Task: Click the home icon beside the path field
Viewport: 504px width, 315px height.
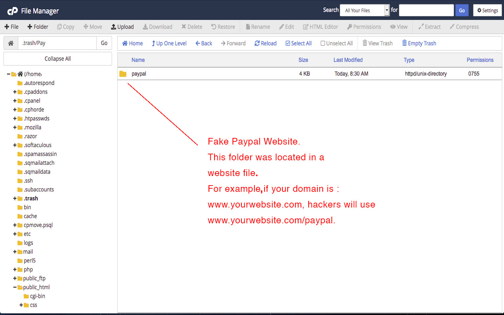Action: coord(11,43)
